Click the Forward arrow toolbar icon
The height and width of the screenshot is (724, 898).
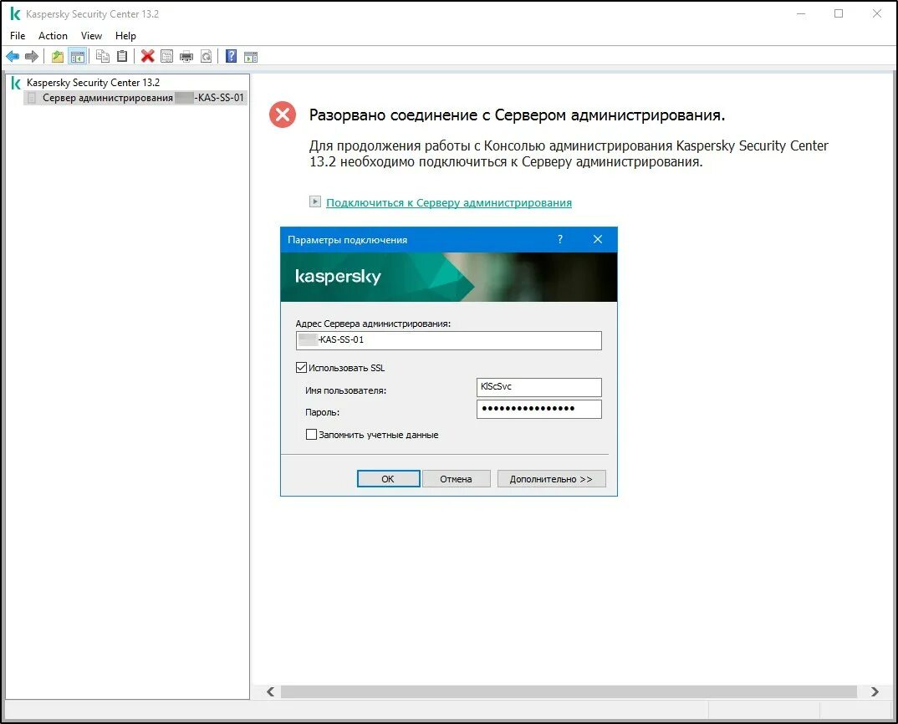(32, 56)
